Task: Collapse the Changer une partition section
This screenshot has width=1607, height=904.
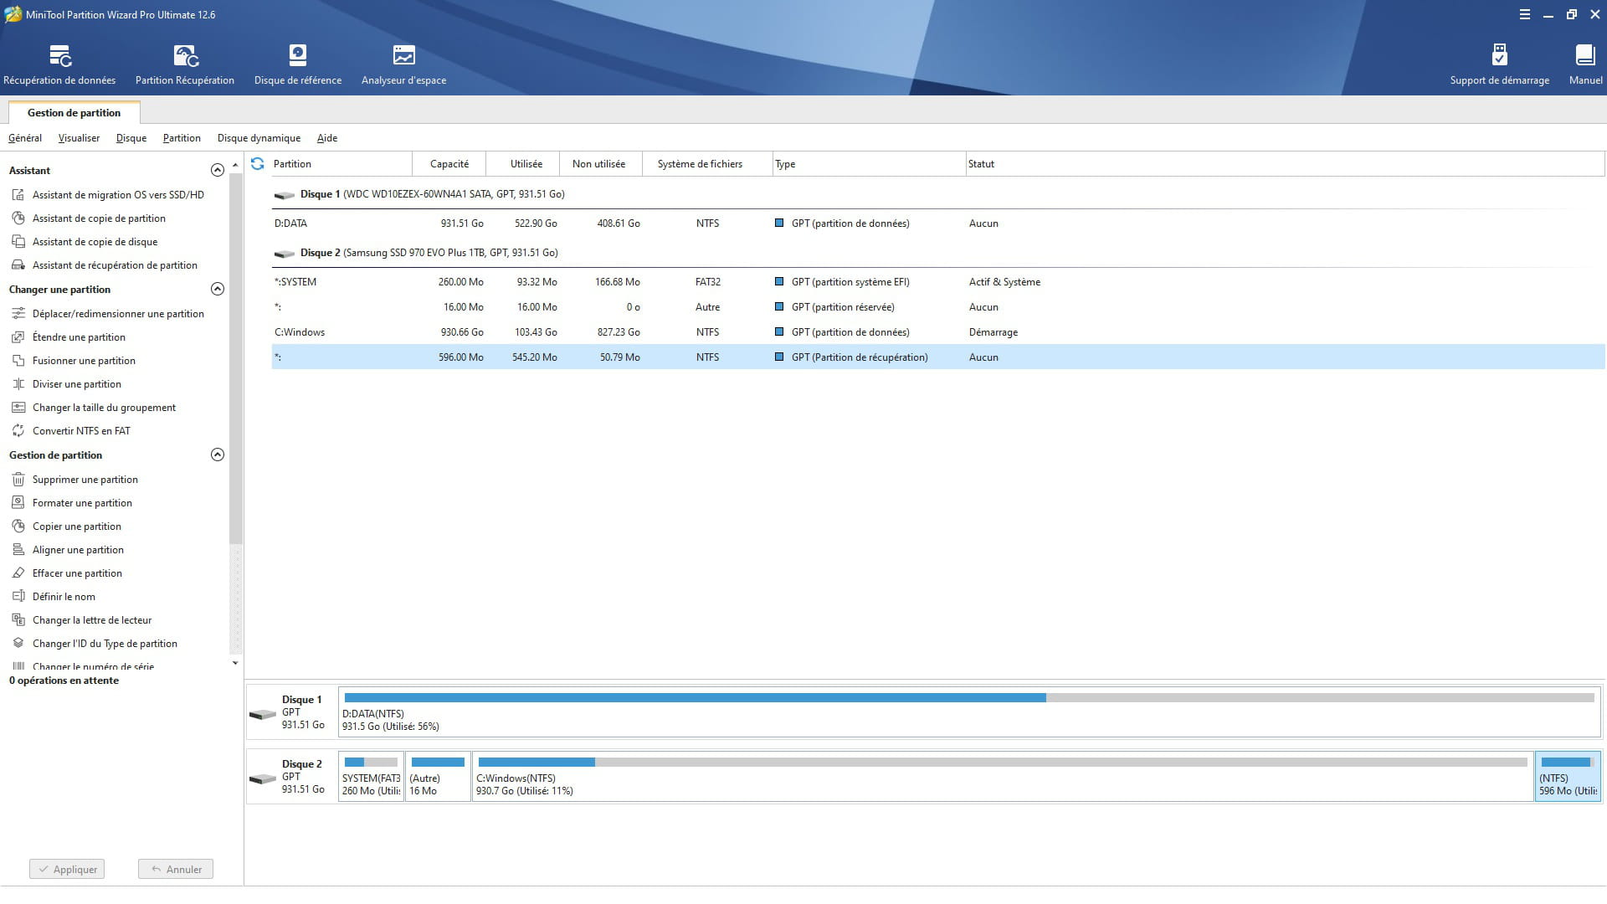Action: click(218, 290)
